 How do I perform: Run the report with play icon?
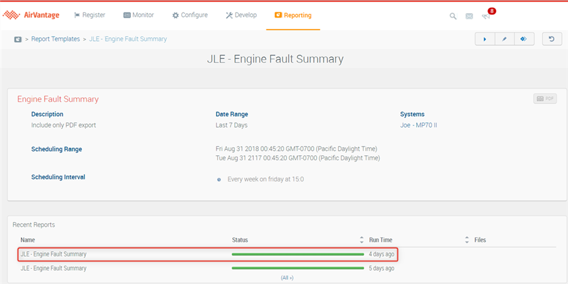coord(484,39)
